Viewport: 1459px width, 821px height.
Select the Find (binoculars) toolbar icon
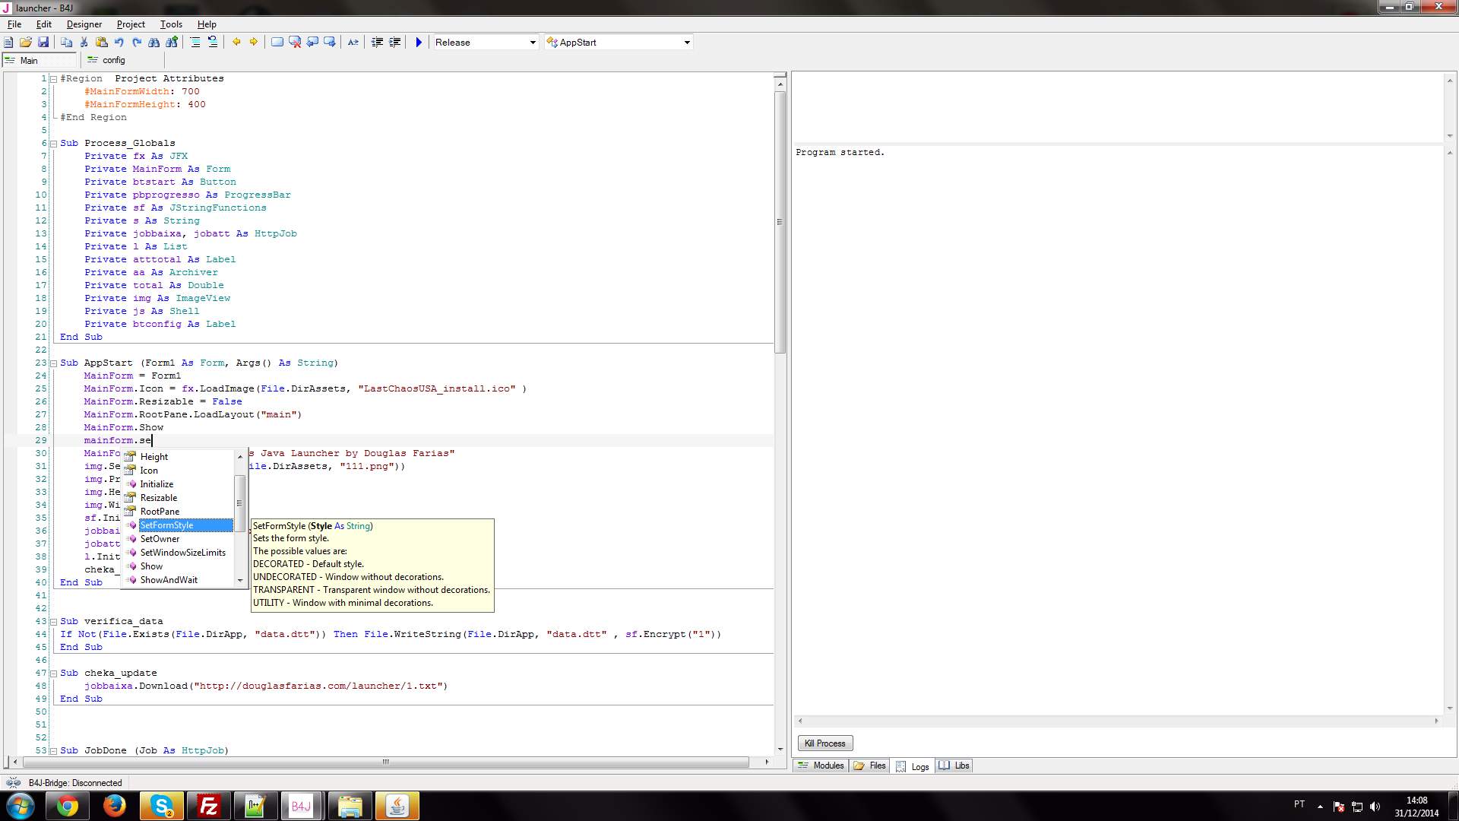coord(155,43)
